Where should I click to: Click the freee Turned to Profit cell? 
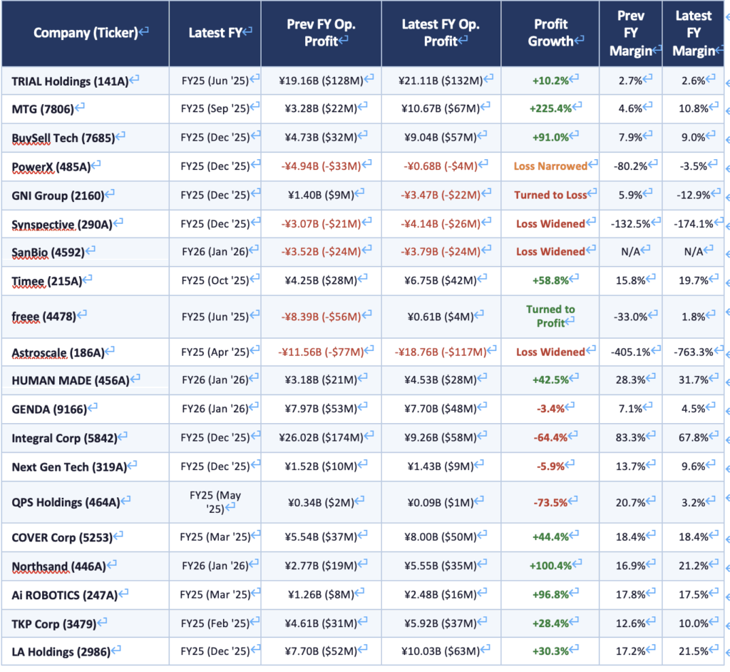(550, 316)
